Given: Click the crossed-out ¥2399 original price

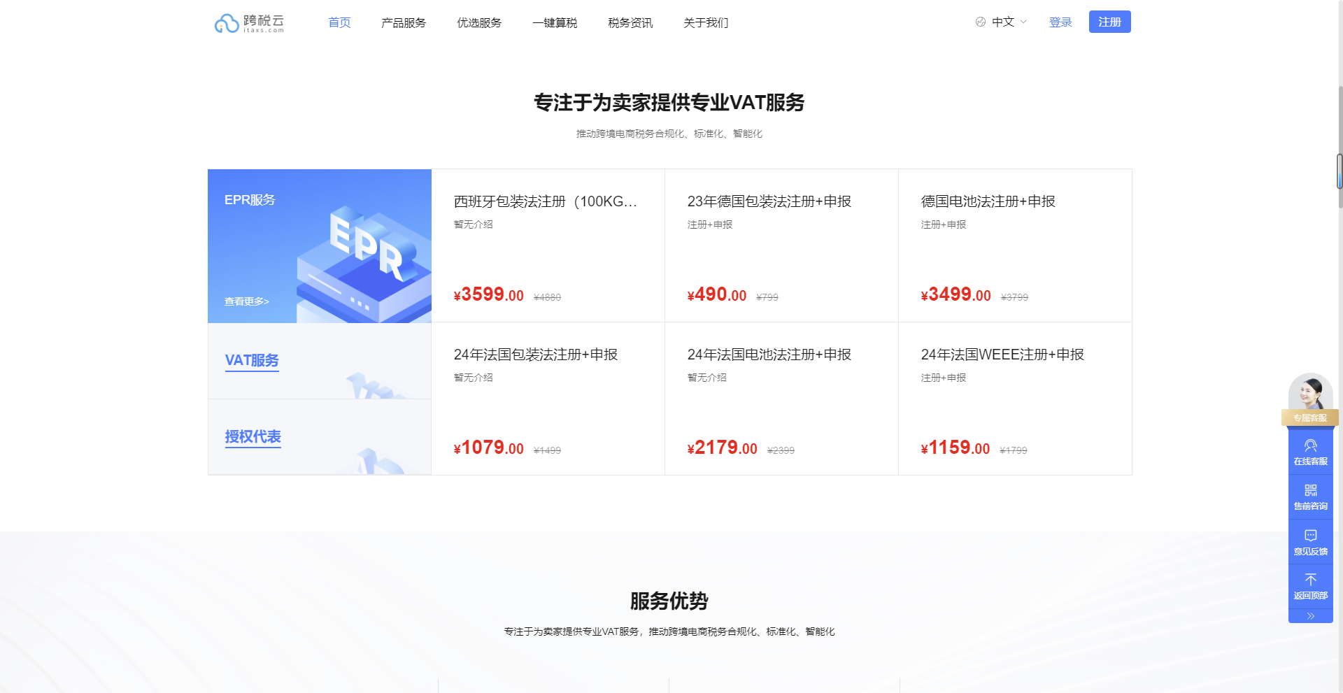Looking at the screenshot, I should point(781,450).
